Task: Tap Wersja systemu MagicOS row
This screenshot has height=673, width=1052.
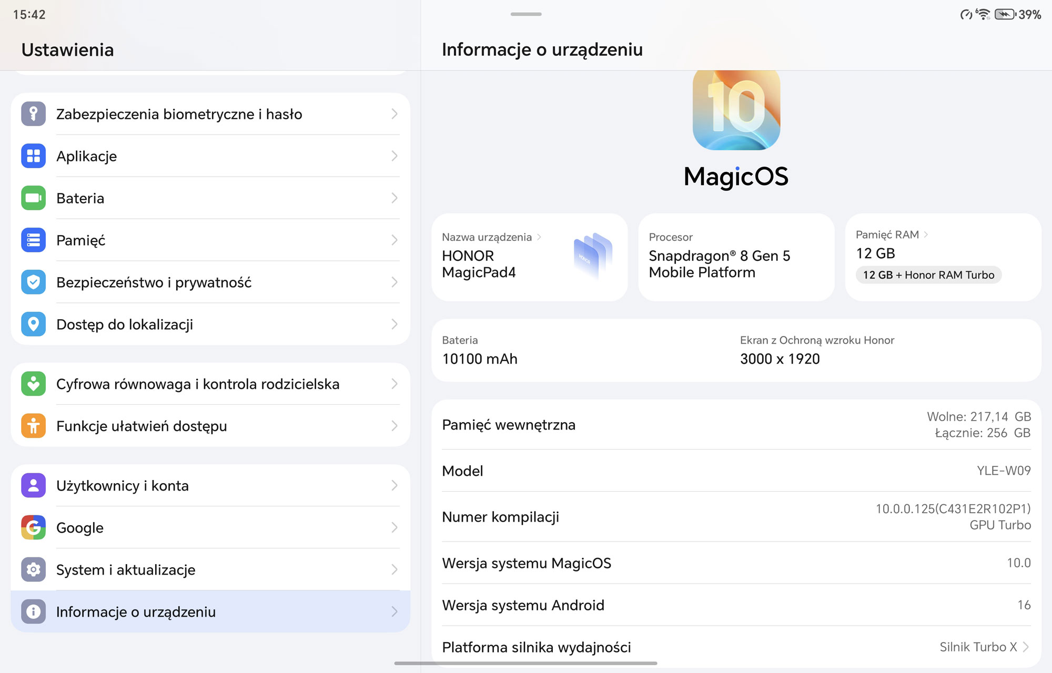Action: tap(736, 563)
